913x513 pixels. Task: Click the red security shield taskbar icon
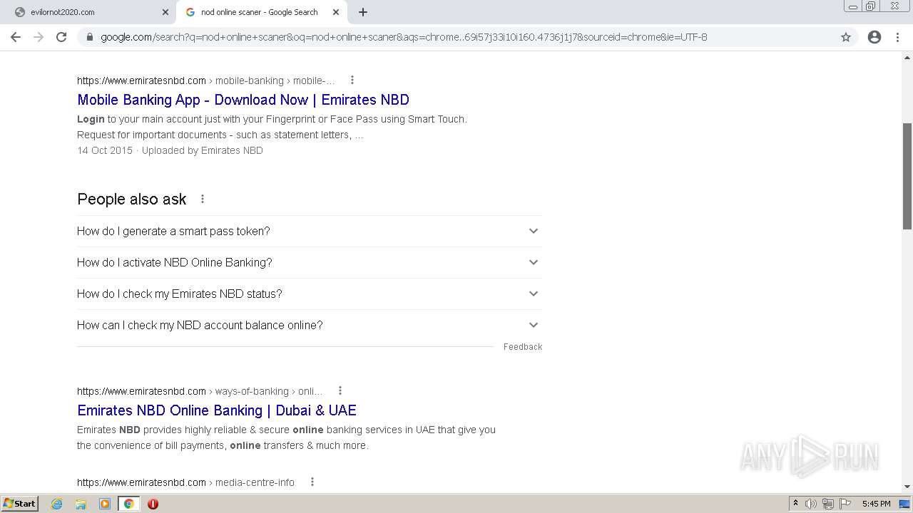click(153, 504)
